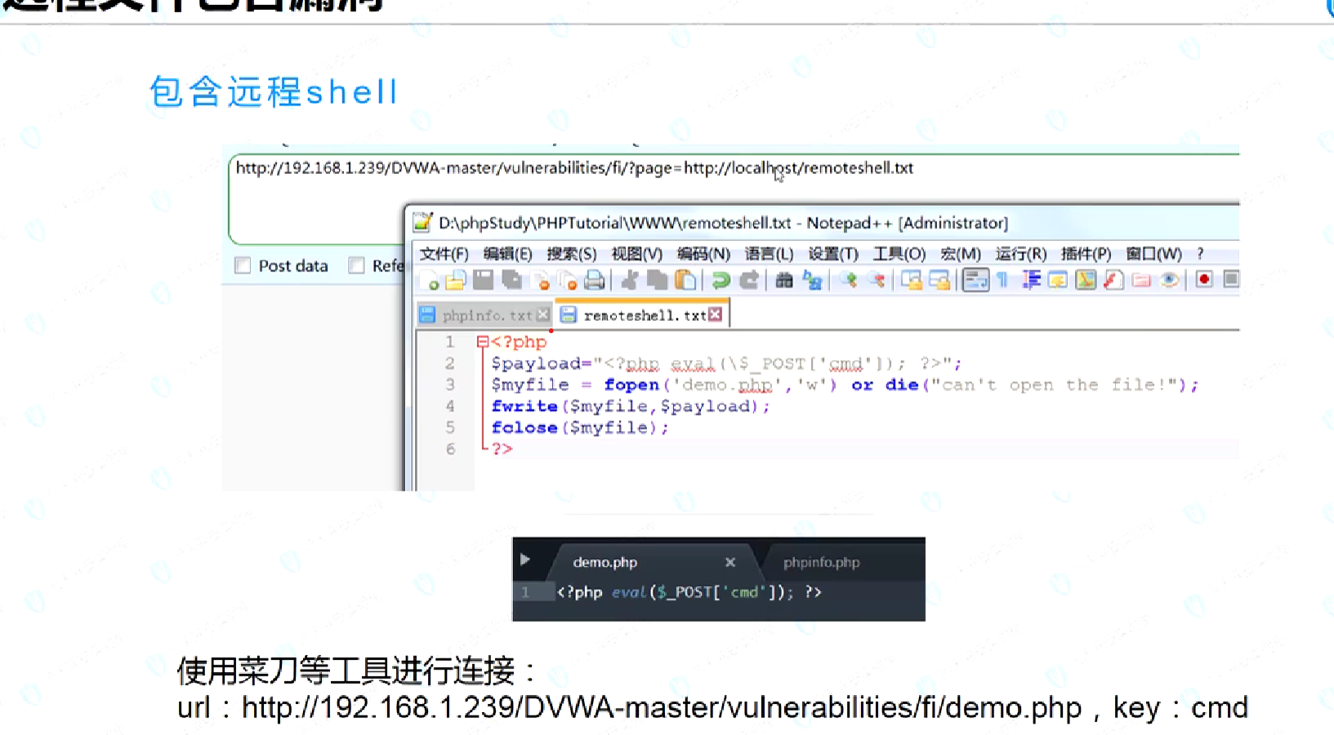Click the Copy icon in toolbar
The height and width of the screenshot is (735, 1334).
coord(658,281)
